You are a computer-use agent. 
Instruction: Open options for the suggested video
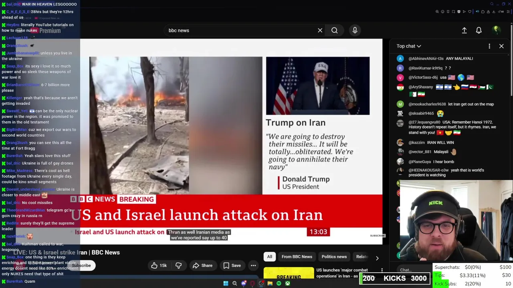(x=382, y=271)
